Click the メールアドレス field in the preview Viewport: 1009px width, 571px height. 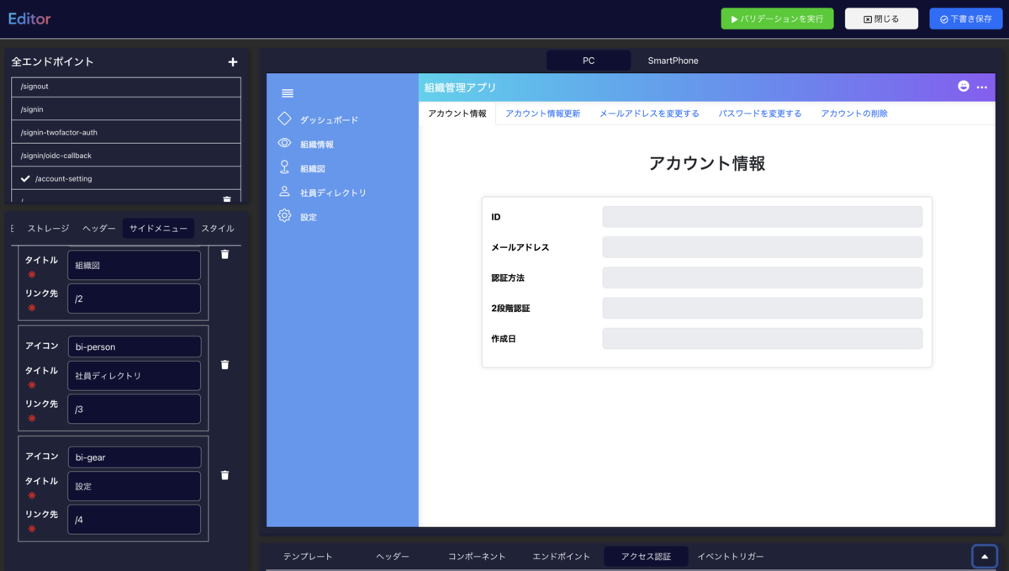click(763, 247)
